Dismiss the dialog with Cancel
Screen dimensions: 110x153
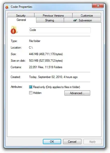(72, 142)
